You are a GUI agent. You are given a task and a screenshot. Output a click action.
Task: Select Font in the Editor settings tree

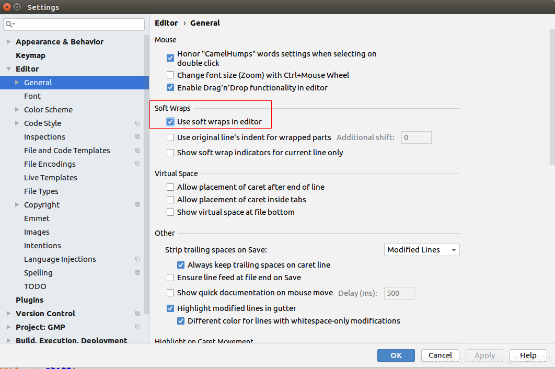coord(32,96)
